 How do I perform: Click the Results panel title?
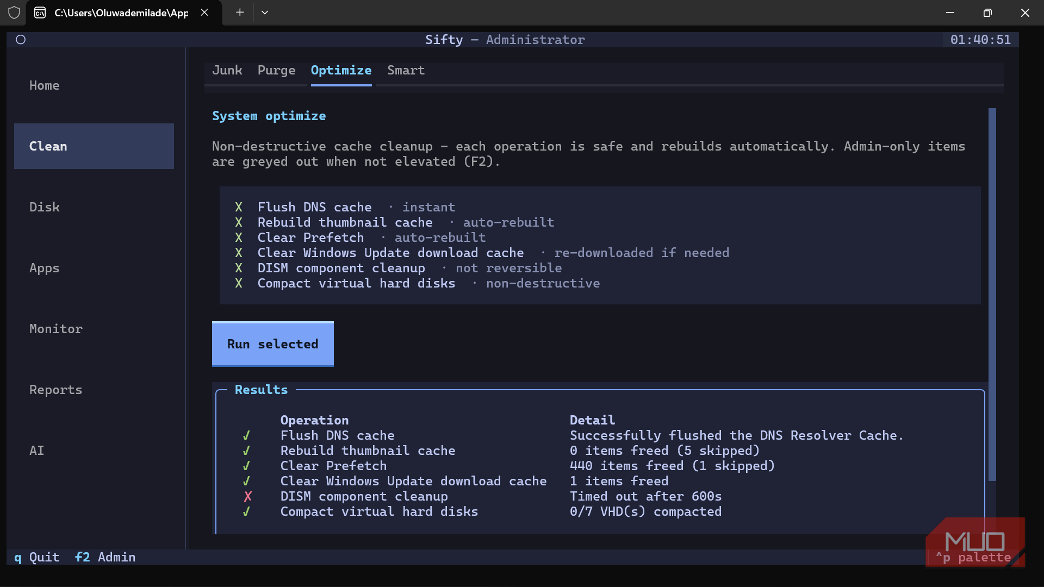tap(261, 390)
